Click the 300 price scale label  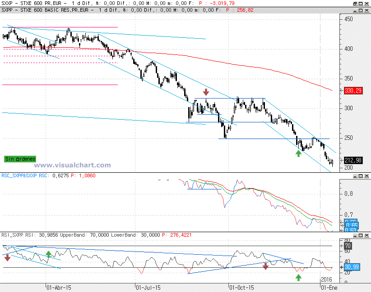348,108
